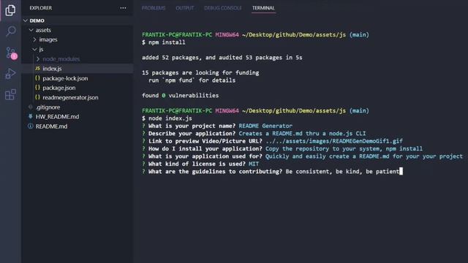Click the 'node index.js' command line
The width and height of the screenshot is (468, 263).
(167, 118)
